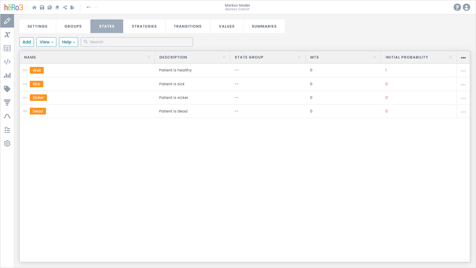Grab the drag handle of the Sick row
476x268 pixels.
(25, 84)
